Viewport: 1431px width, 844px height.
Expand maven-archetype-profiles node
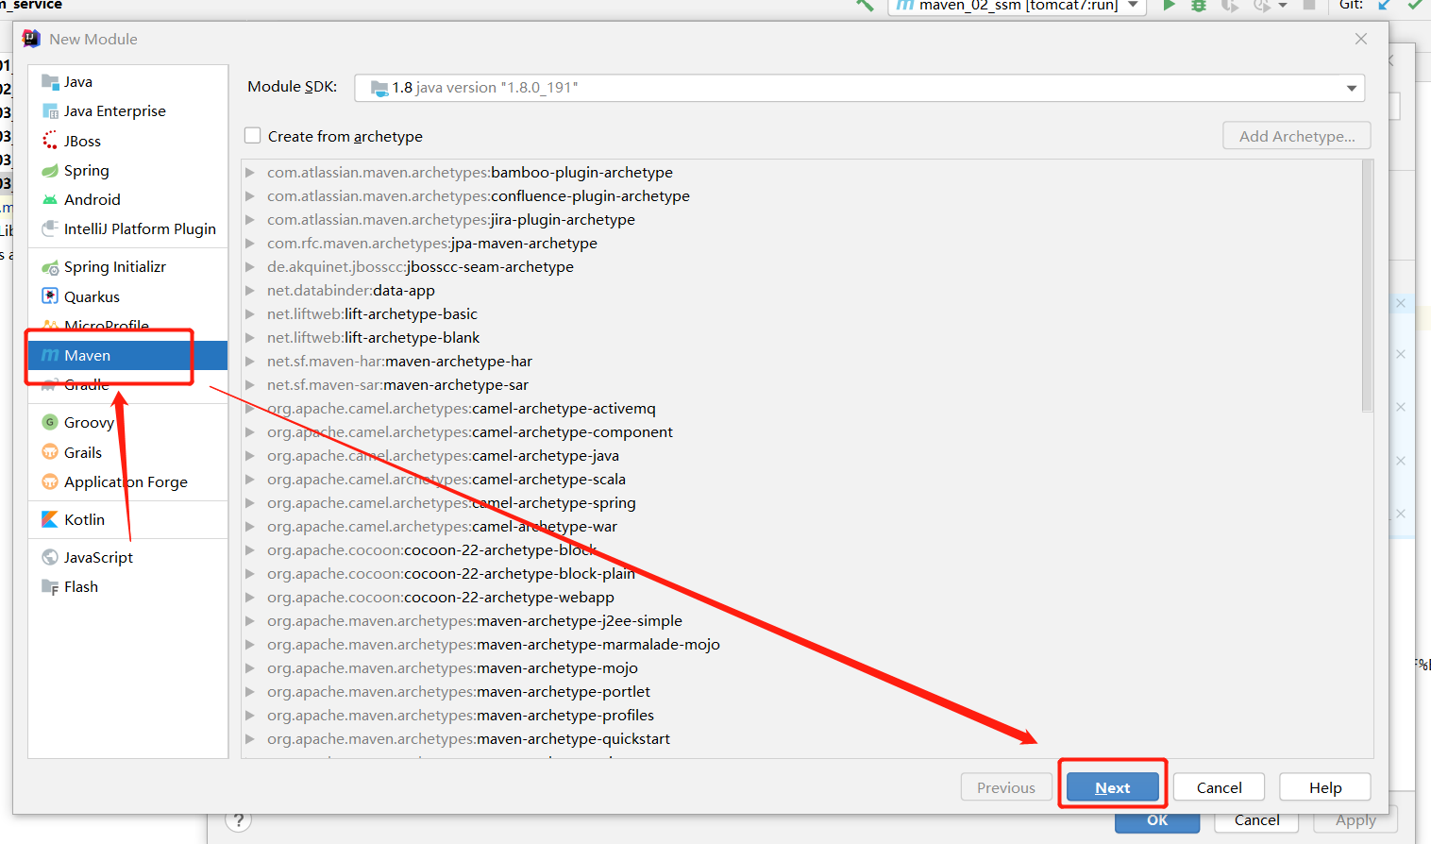click(250, 716)
